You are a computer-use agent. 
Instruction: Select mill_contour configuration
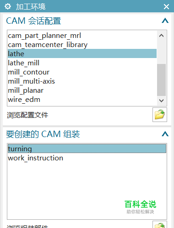[82, 72]
